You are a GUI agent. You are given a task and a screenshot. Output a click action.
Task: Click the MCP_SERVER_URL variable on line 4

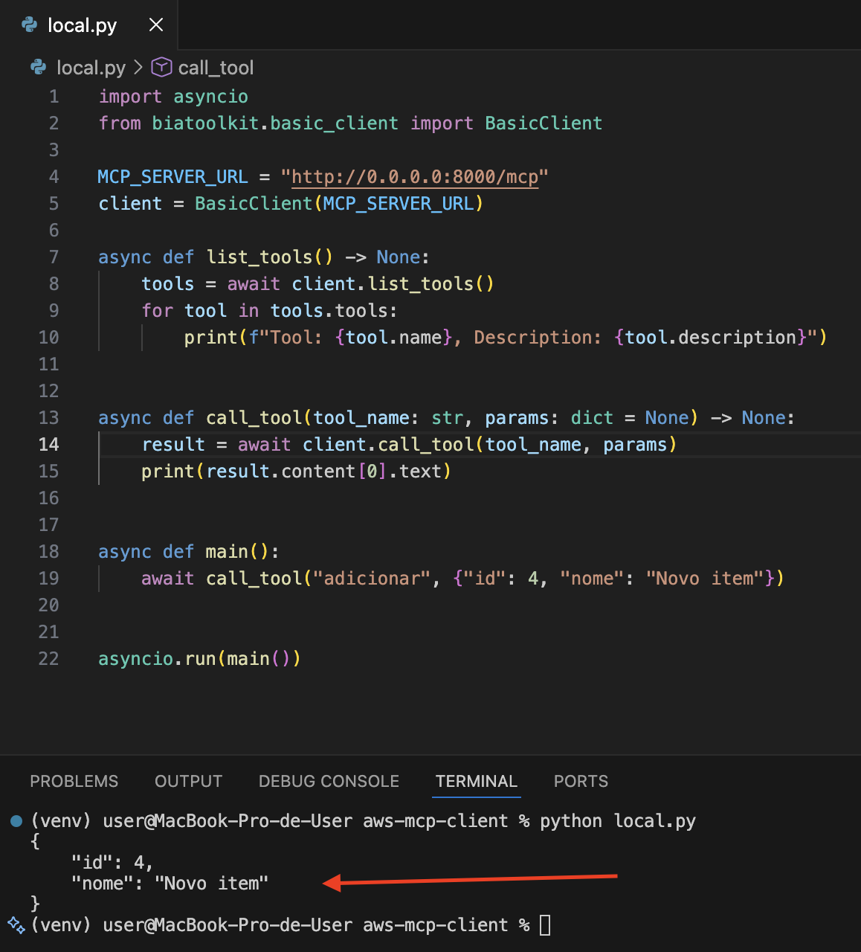[x=172, y=177]
